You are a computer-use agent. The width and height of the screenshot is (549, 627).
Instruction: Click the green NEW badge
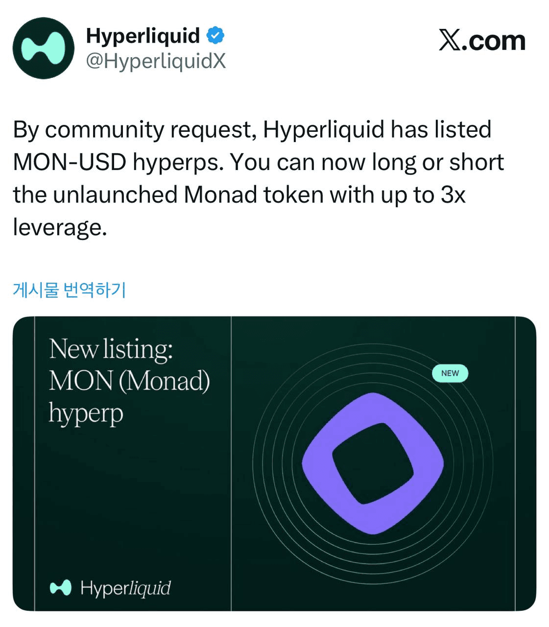(450, 373)
